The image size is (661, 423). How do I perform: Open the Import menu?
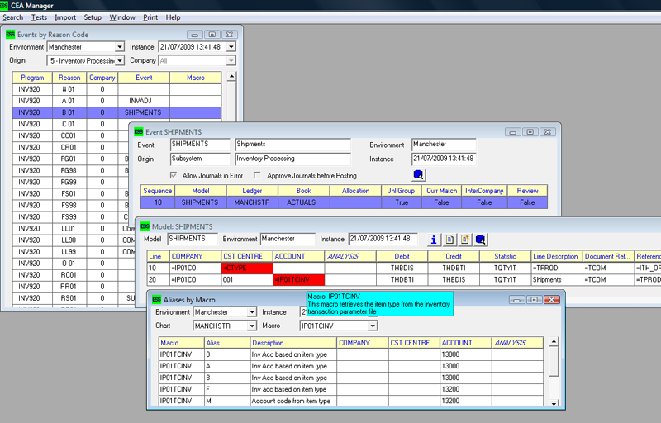(x=65, y=17)
